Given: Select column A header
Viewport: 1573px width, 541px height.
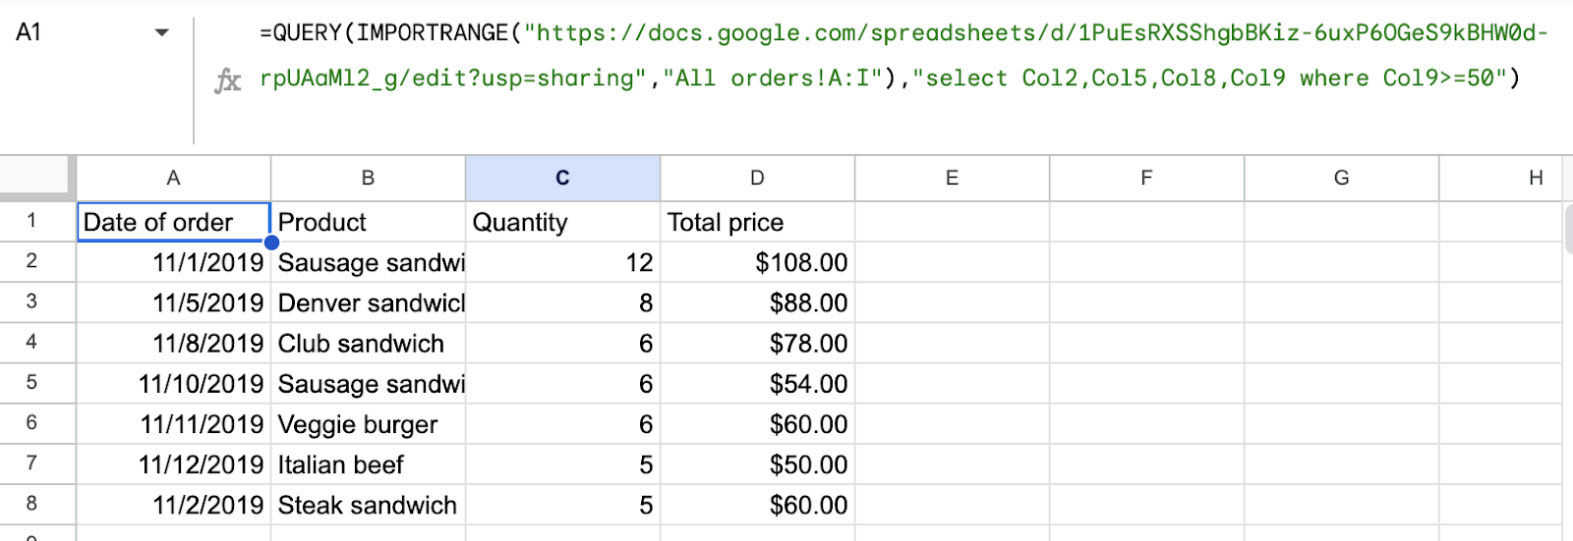Looking at the screenshot, I should [173, 178].
